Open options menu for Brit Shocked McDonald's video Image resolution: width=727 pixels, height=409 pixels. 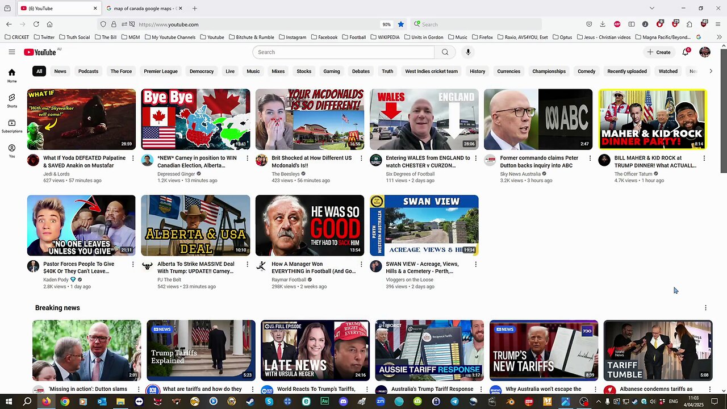tap(361, 158)
